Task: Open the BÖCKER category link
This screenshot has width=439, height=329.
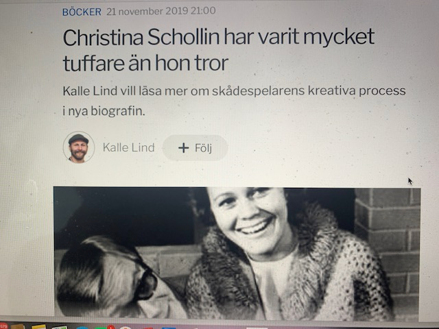Action: (x=82, y=12)
